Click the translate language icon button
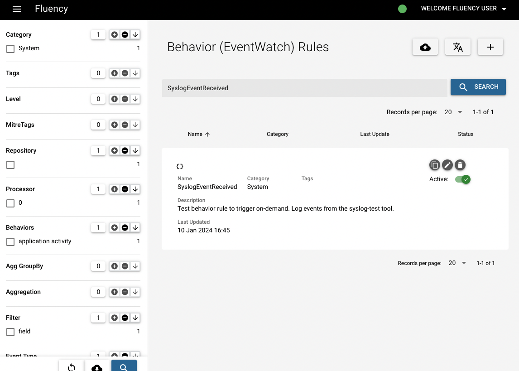This screenshot has height=371, width=519. pos(458,47)
